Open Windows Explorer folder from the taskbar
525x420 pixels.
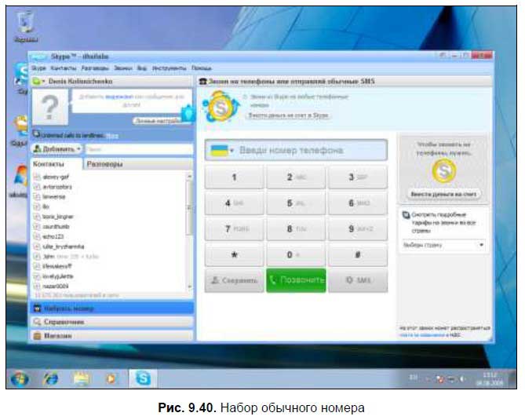81,379
